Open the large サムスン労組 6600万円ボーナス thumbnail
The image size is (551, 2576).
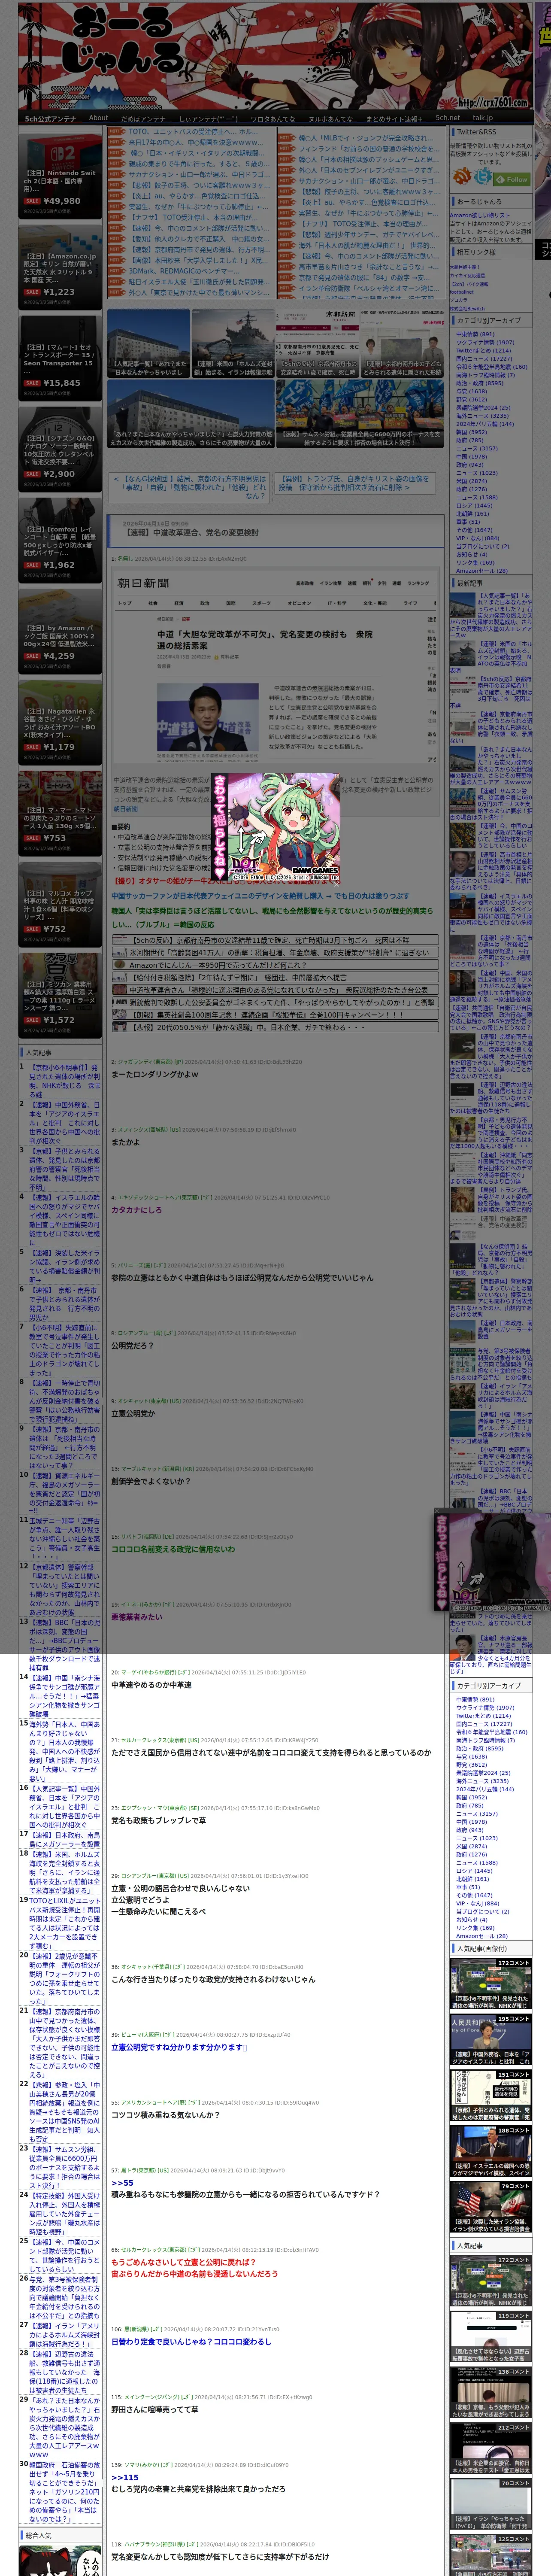(359, 413)
